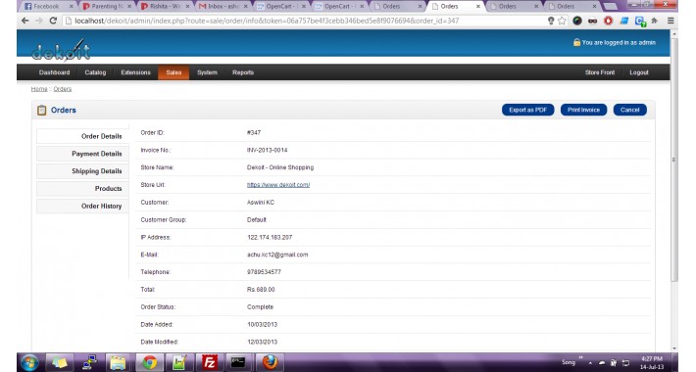Click the page vertical scrollbar
This screenshot has height=372, width=696.
673,160
